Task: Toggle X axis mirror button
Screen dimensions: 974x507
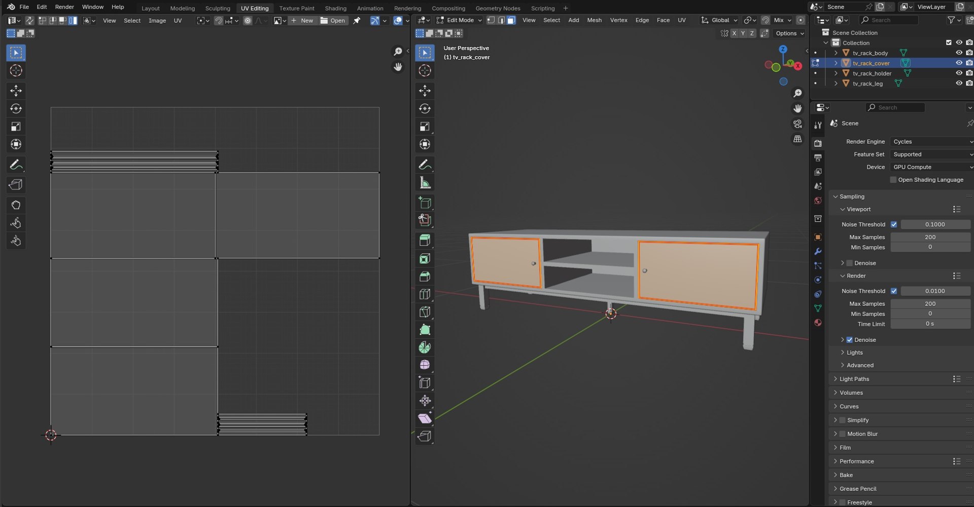Action: tap(734, 33)
